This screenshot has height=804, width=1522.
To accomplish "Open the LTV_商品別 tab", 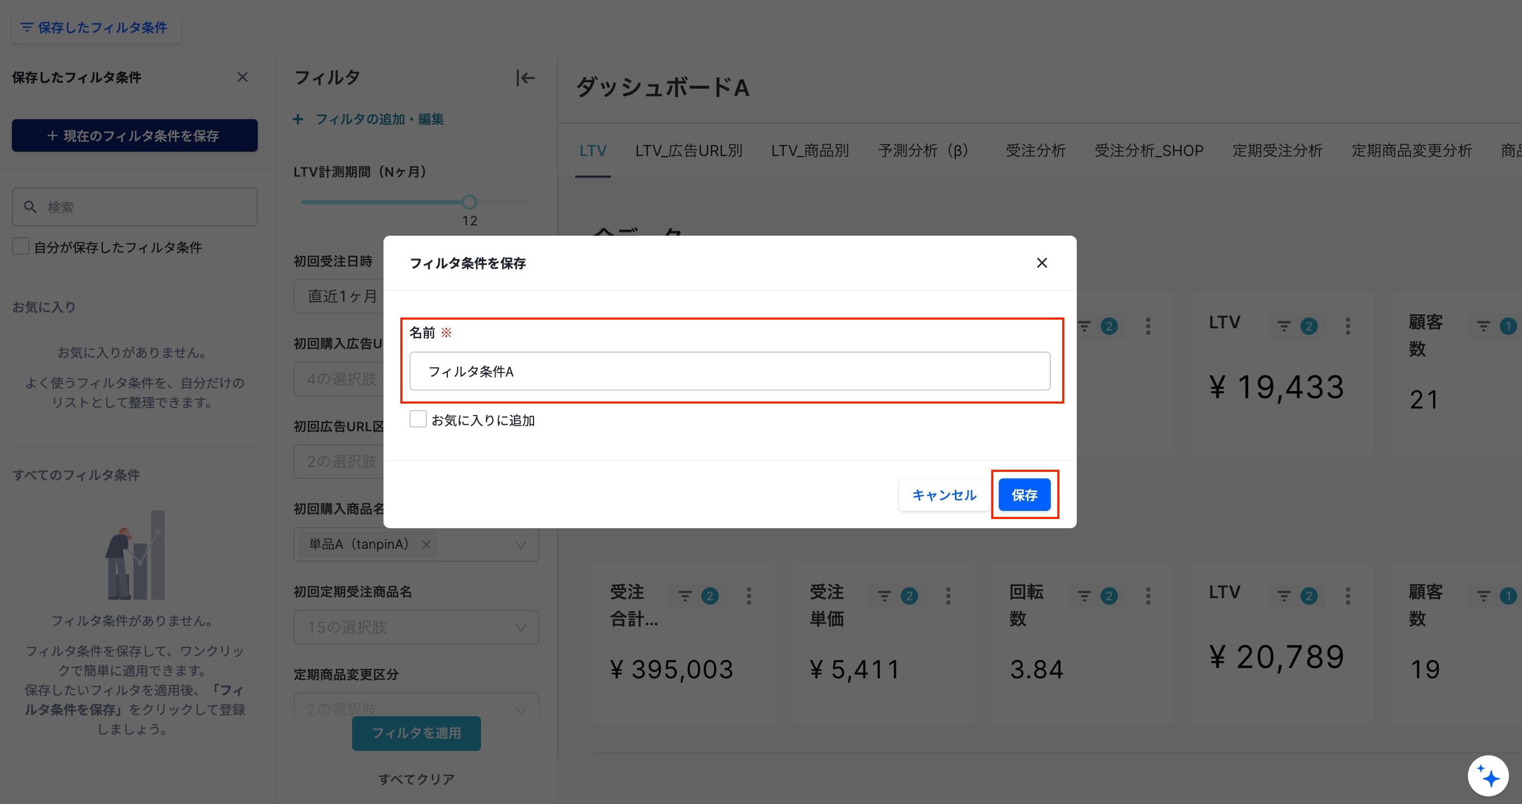I will click(809, 151).
